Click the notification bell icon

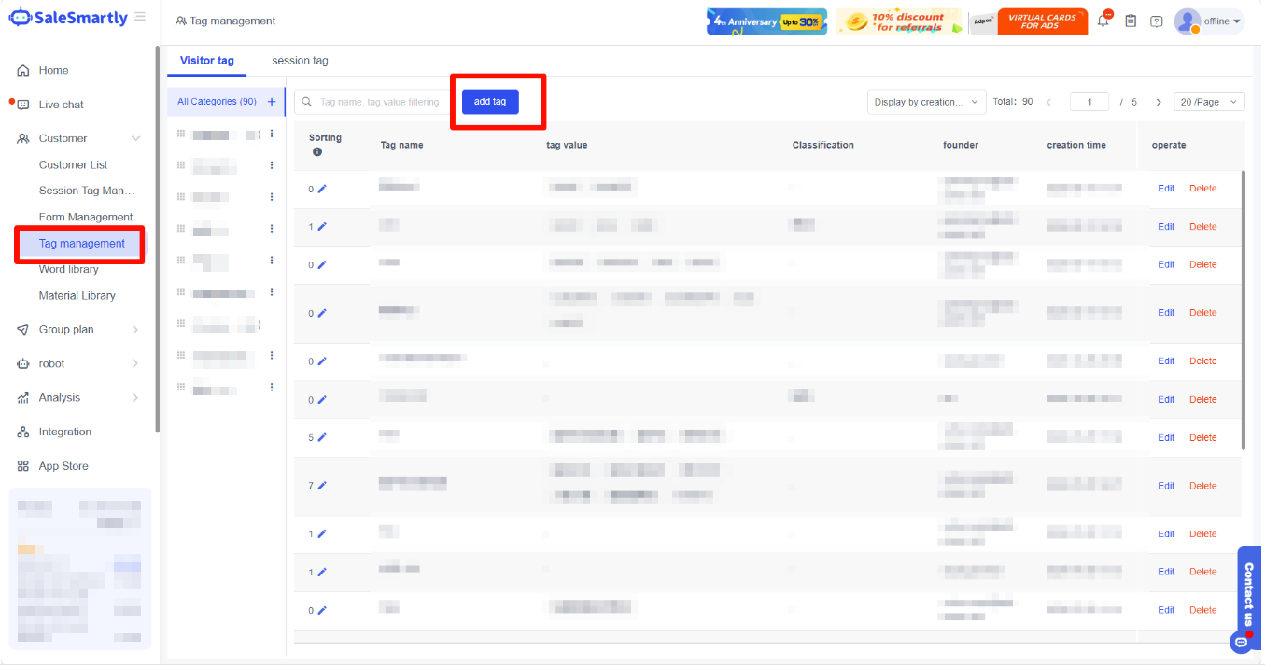pyautogui.click(x=1103, y=21)
